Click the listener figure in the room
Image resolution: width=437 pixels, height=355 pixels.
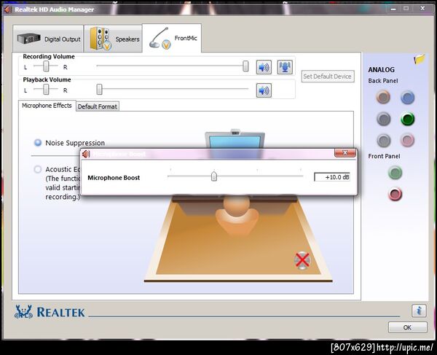237,215
